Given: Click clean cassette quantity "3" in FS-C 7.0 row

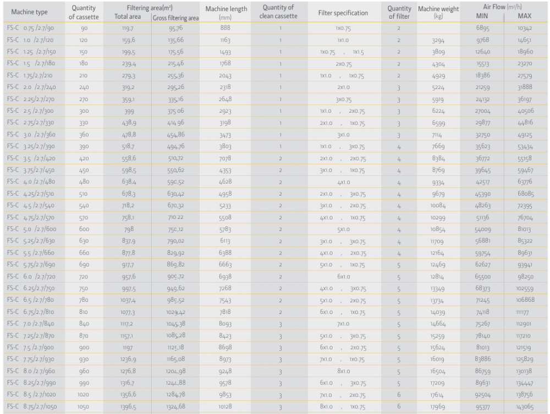Looking at the screenshot, I should (280, 324).
